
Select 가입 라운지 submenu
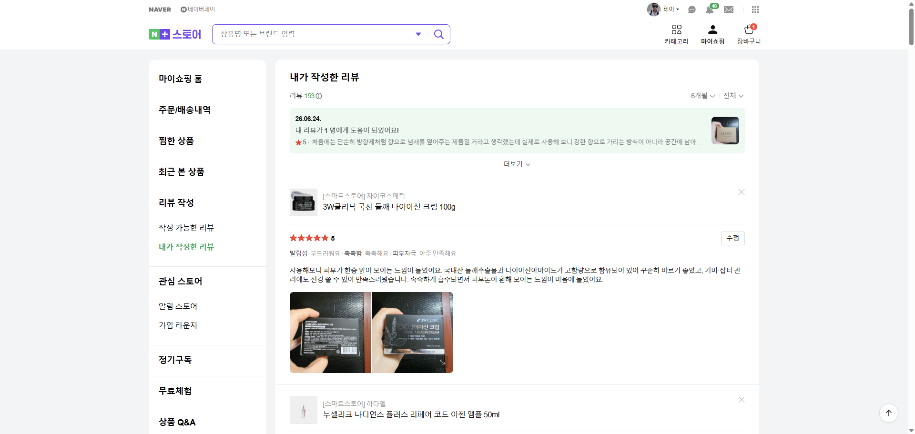pyautogui.click(x=178, y=325)
